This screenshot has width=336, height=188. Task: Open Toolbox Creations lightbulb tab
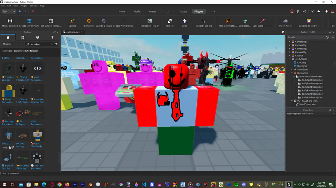pyautogui.click(x=53, y=37)
